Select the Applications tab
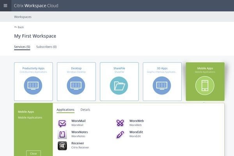 66,110
